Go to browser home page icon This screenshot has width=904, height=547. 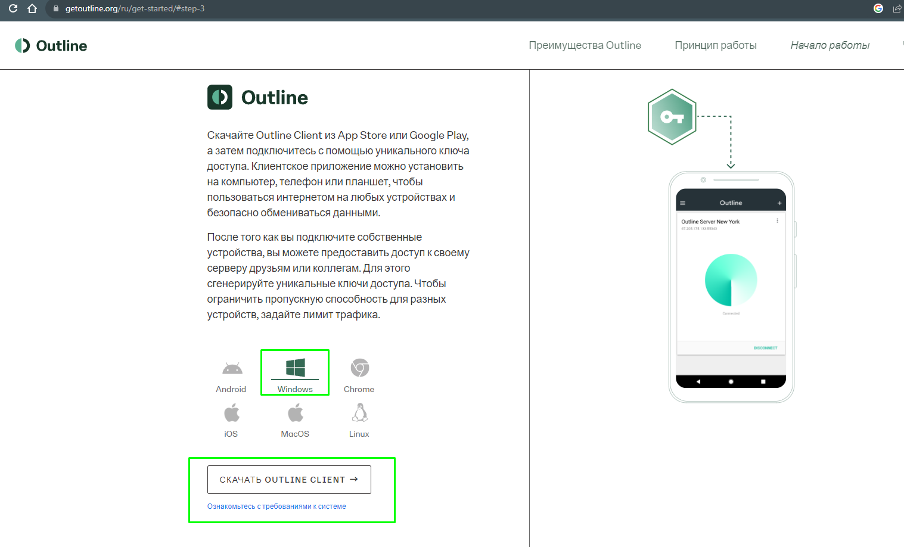(32, 8)
